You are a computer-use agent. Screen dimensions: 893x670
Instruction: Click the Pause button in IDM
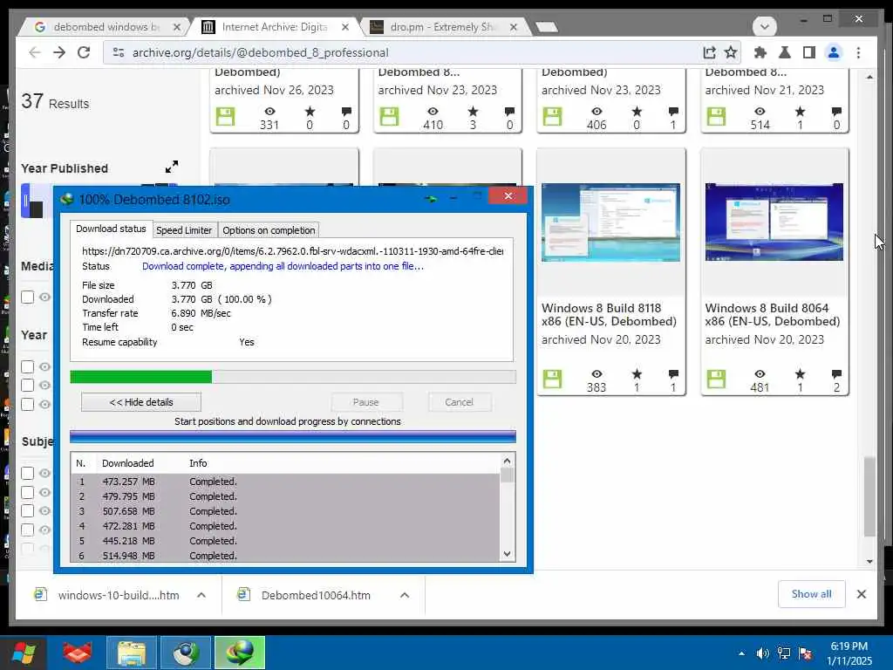365,402
